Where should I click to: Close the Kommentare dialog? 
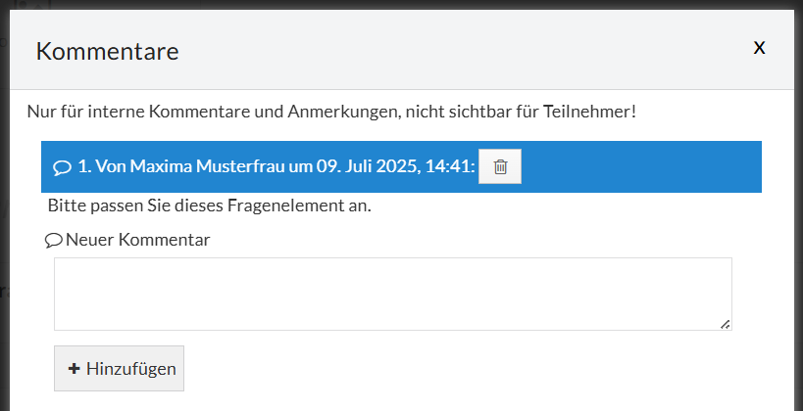(x=759, y=47)
